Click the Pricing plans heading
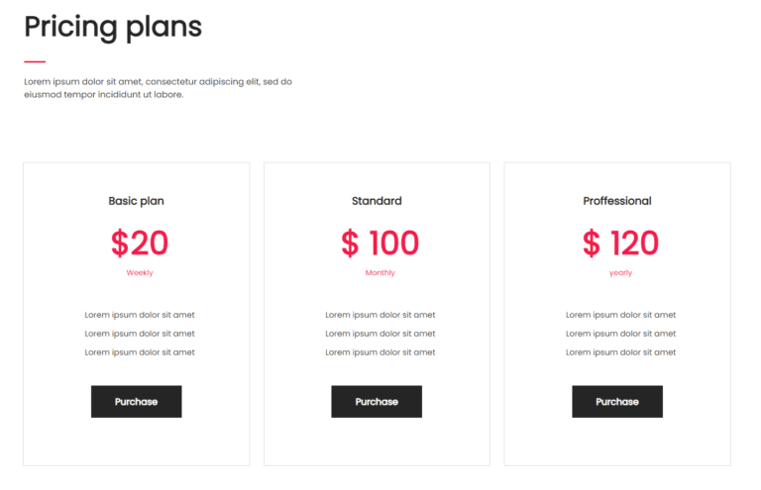Viewport: 761px width, 490px height. 113,27
